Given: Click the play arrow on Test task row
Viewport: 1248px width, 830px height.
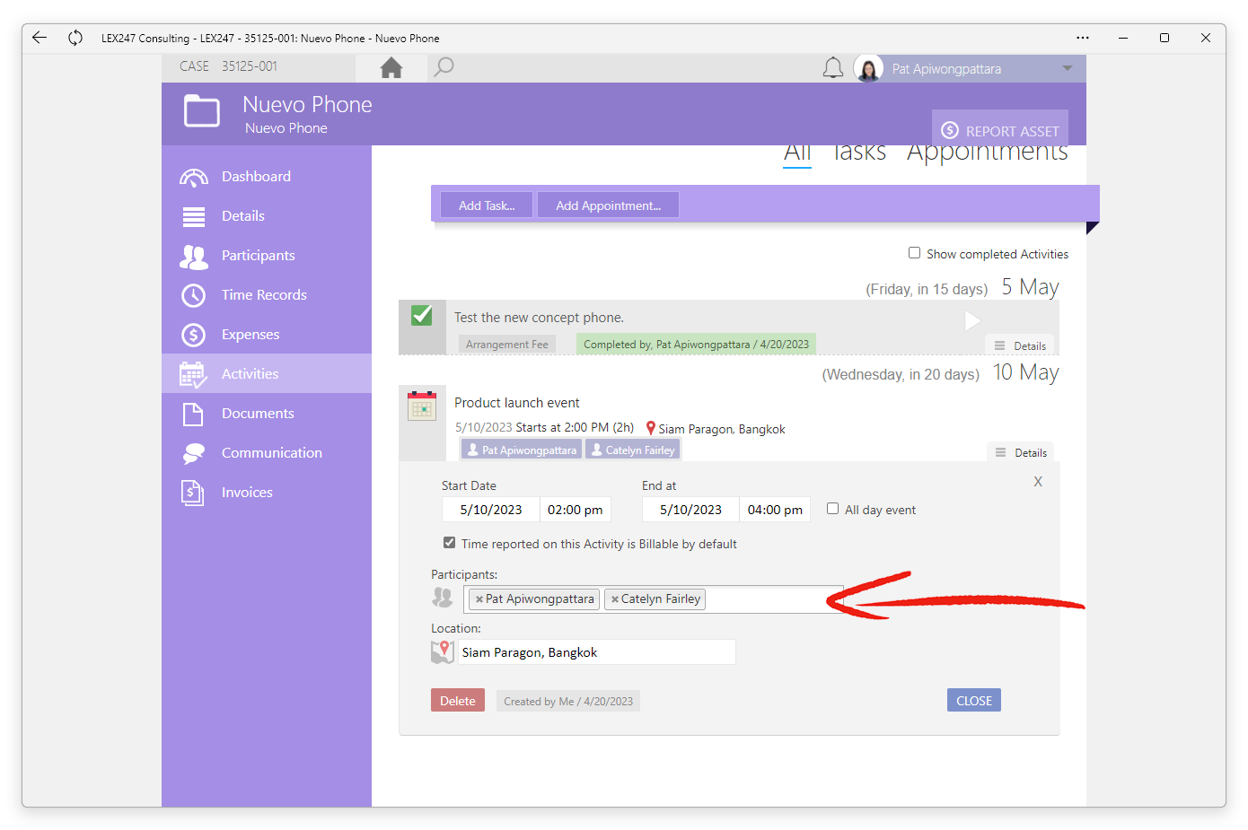Looking at the screenshot, I should tap(972, 320).
